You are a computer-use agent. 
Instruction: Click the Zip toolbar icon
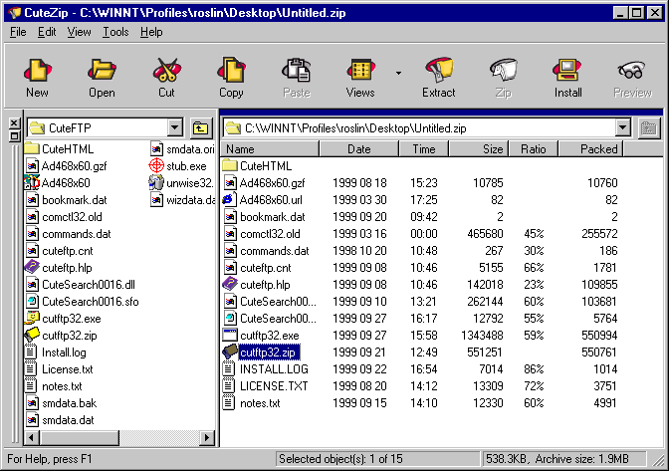504,71
